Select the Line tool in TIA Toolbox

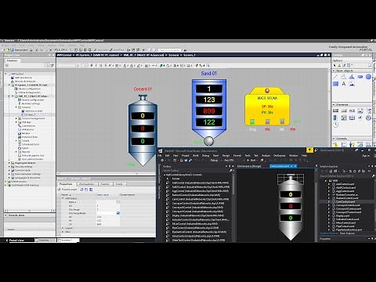(x=336, y=77)
